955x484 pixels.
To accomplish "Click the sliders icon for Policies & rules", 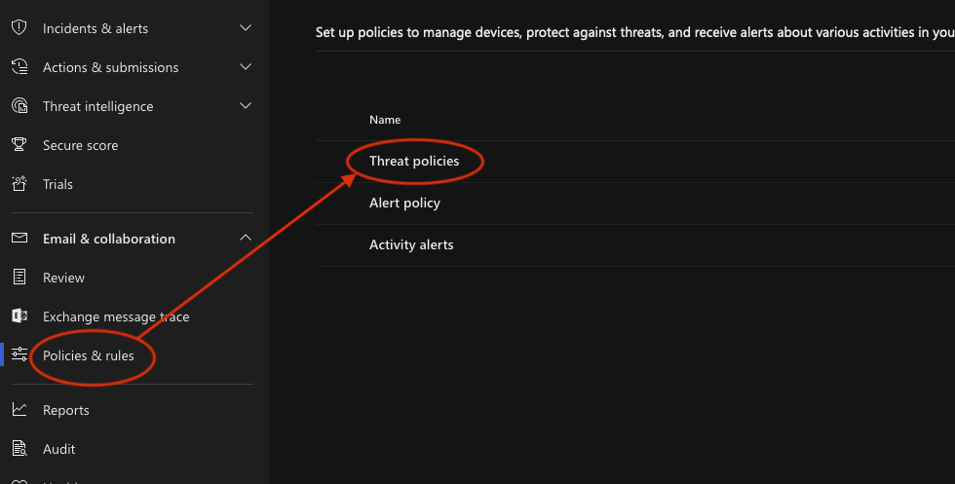I will [x=19, y=355].
